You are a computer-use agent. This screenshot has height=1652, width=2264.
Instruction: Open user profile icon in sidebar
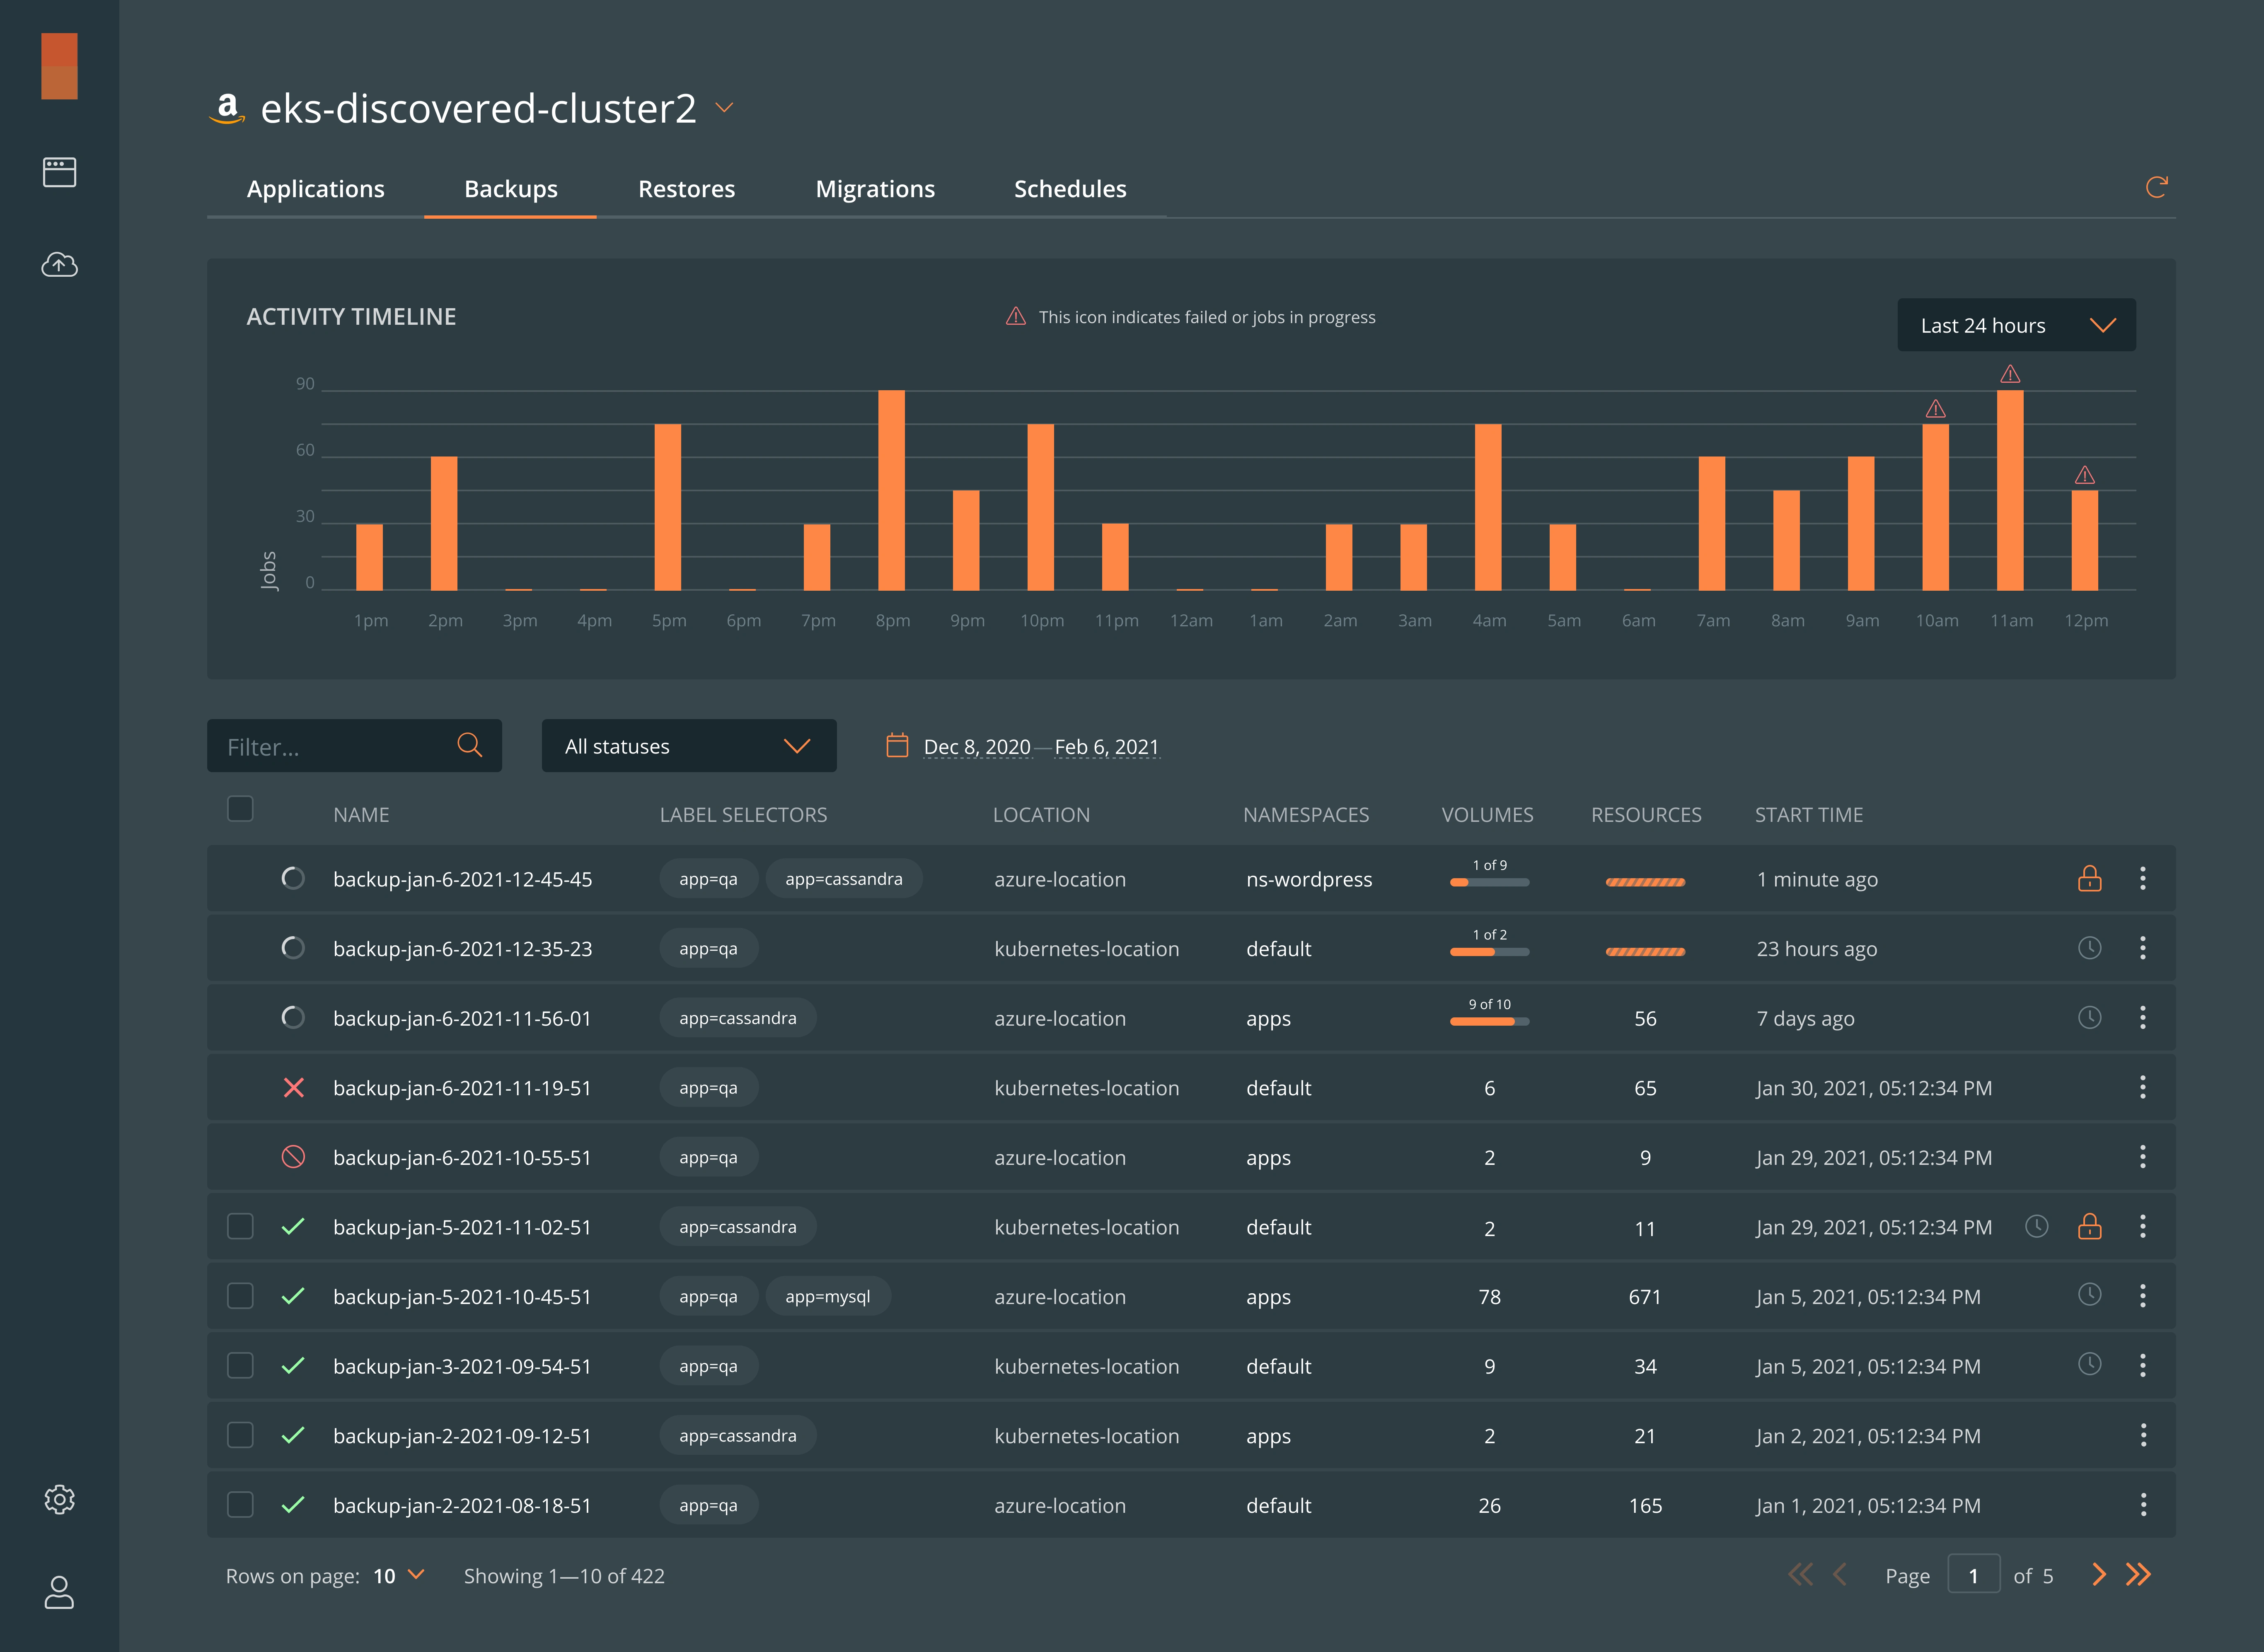(x=59, y=1592)
